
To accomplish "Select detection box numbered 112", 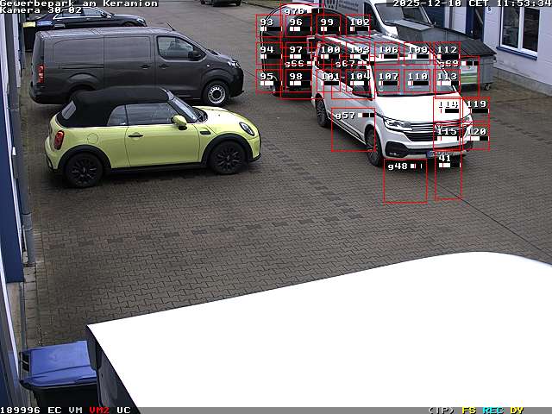I will click(x=447, y=53).
